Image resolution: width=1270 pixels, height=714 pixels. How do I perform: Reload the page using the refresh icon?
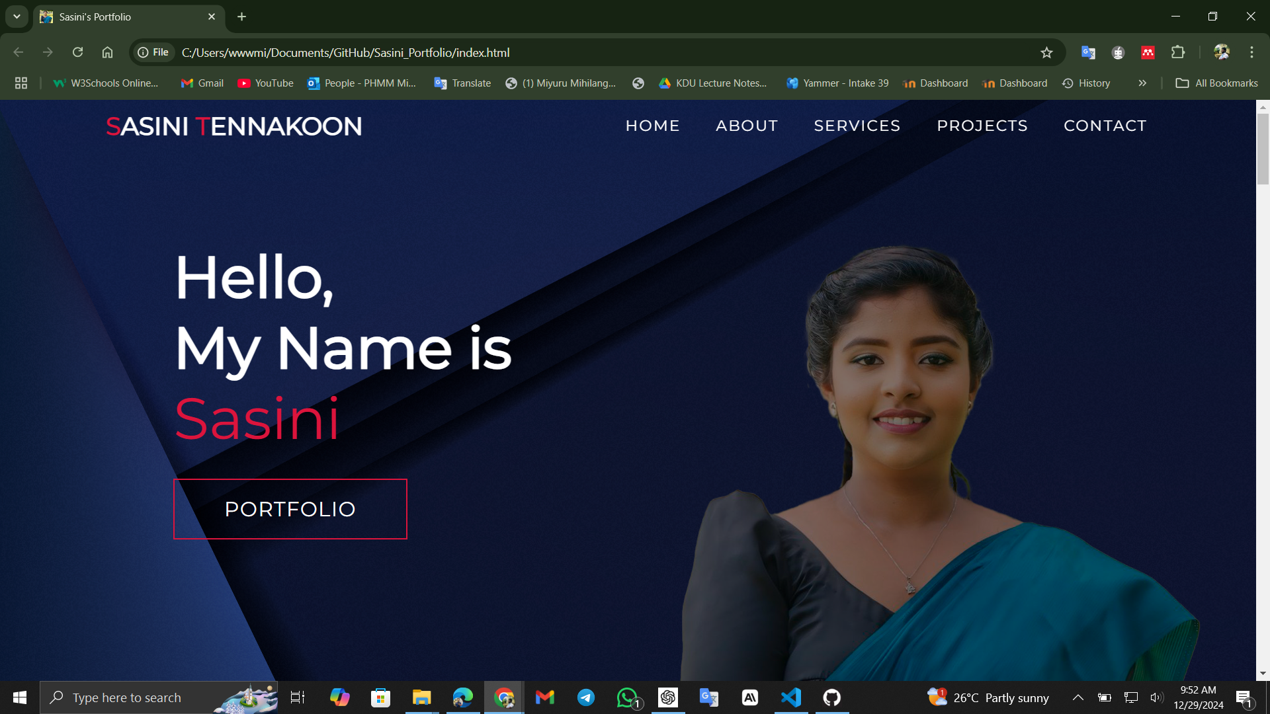[x=77, y=52]
